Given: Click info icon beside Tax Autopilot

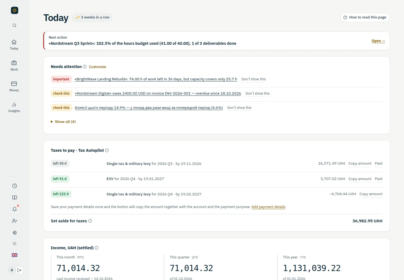Looking at the screenshot, I should click(107, 150).
